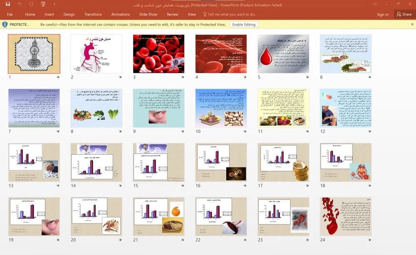Open the Review tab
This screenshot has width=416, height=255.
tap(173, 14)
